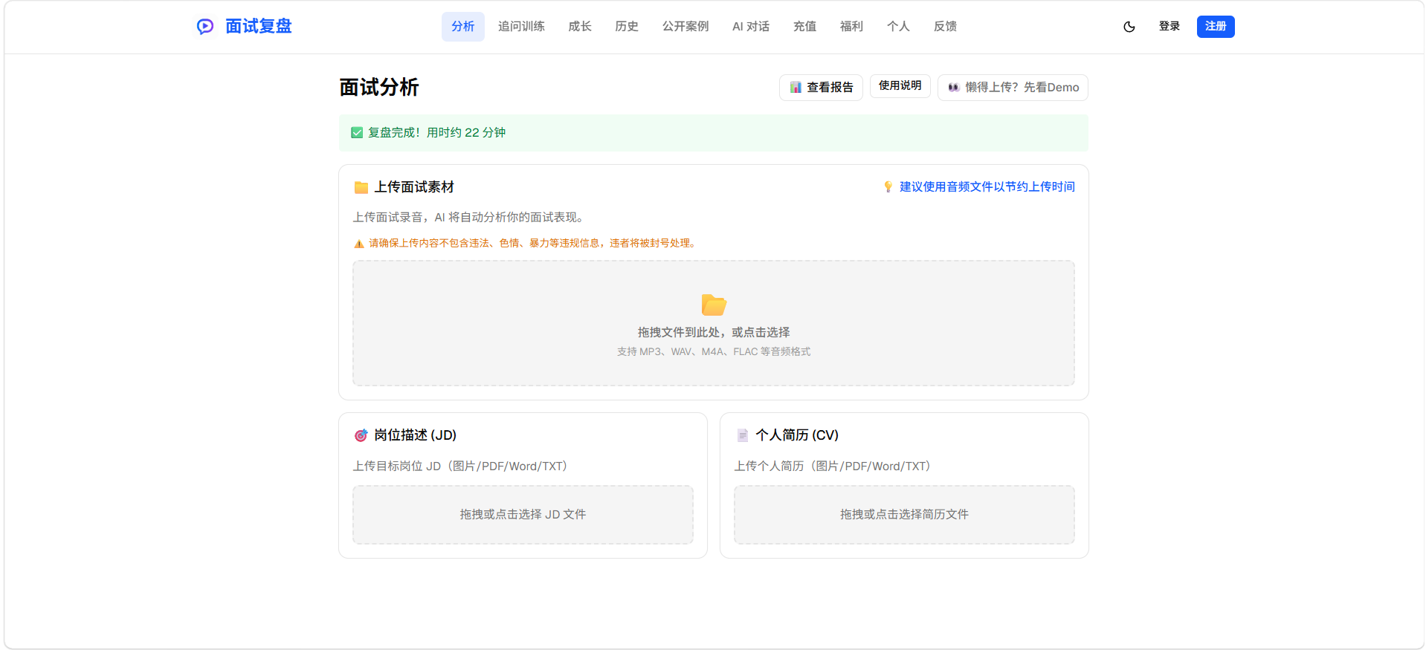Go to 历史 tab
The image size is (1426, 650).
click(x=627, y=27)
